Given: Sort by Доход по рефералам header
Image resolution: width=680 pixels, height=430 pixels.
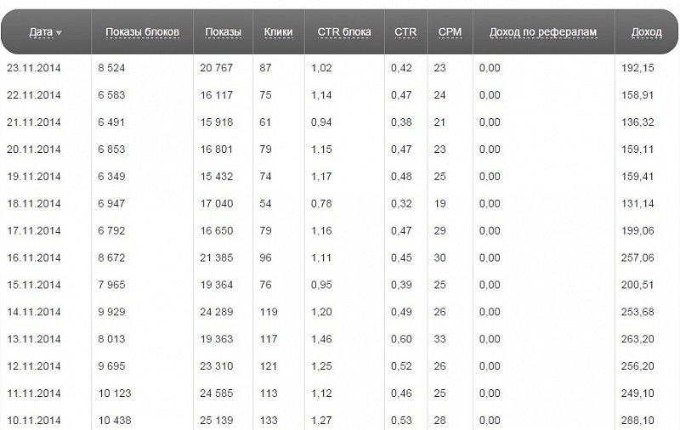Looking at the screenshot, I should [543, 32].
